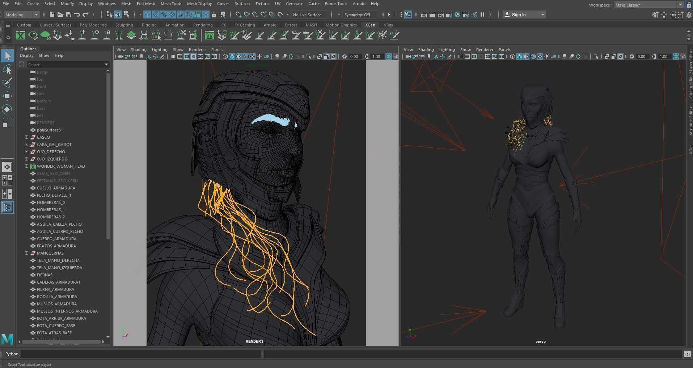Open the Script Editor button at bottom right
This screenshot has height=368, width=693.
(687, 354)
